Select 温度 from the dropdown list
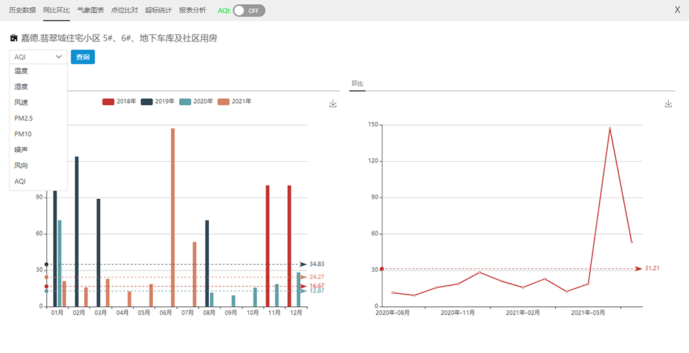The width and height of the screenshot is (689, 353). point(21,71)
